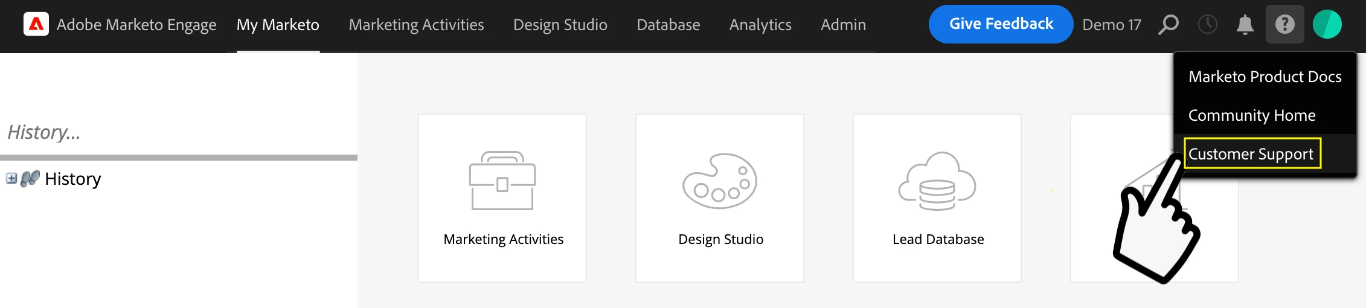
Task: Choose Marketo Product Docs from help menu
Action: tap(1265, 77)
